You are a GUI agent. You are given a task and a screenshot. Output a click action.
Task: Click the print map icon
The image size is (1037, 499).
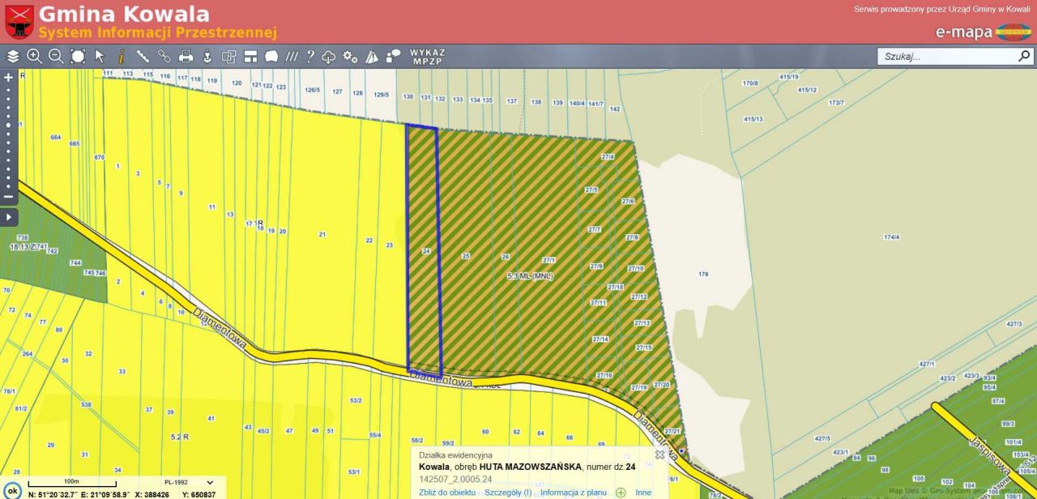[x=186, y=56]
